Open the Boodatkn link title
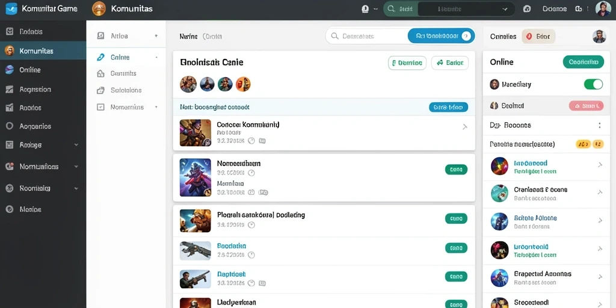The image size is (616, 308). click(232, 246)
